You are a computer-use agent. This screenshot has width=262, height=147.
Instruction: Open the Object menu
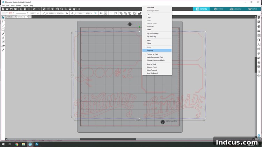coord(25,6)
